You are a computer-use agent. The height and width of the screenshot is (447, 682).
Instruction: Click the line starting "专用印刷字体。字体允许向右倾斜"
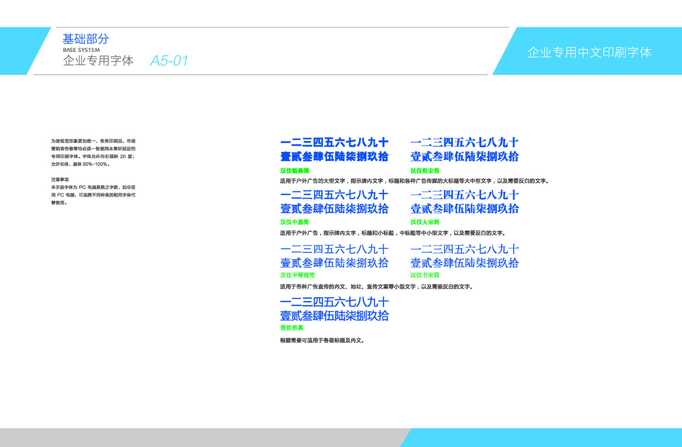[x=93, y=156]
